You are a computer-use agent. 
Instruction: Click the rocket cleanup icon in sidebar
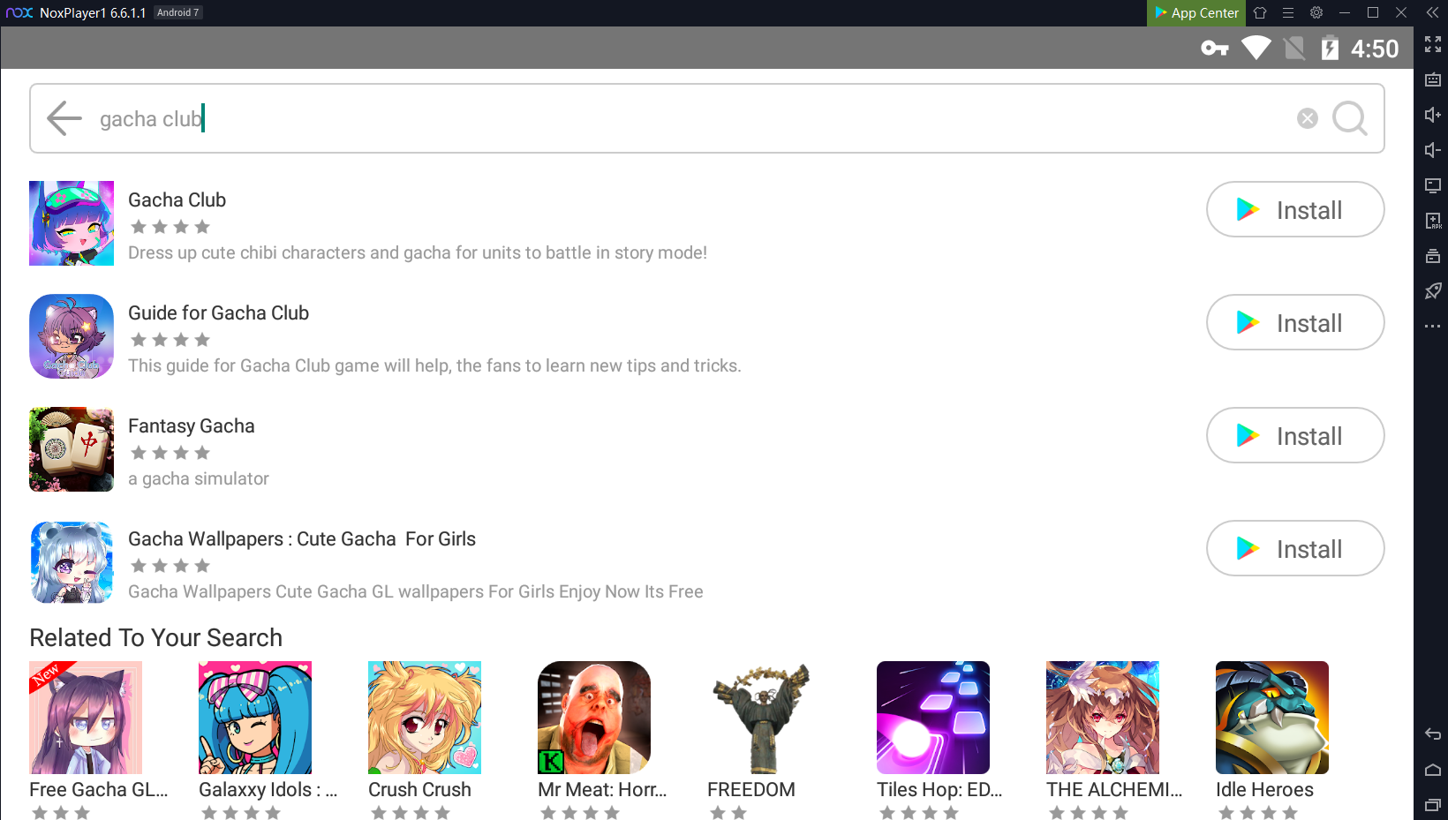click(x=1432, y=291)
